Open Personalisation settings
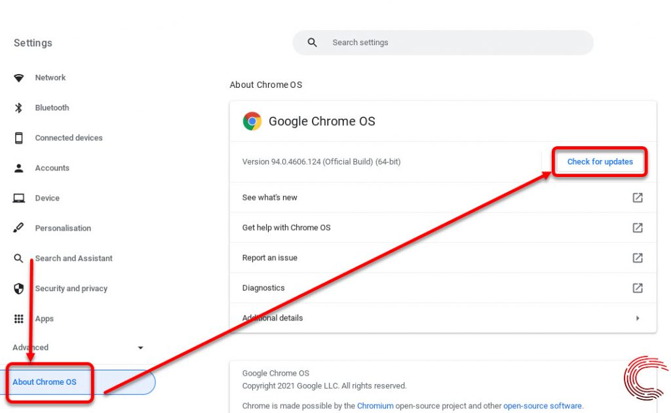671x413 pixels. [x=63, y=228]
